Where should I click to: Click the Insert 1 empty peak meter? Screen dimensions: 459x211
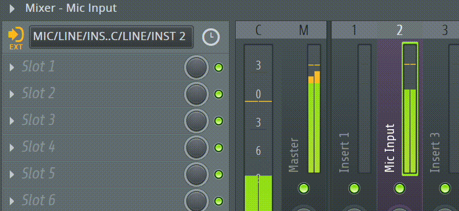(365, 109)
